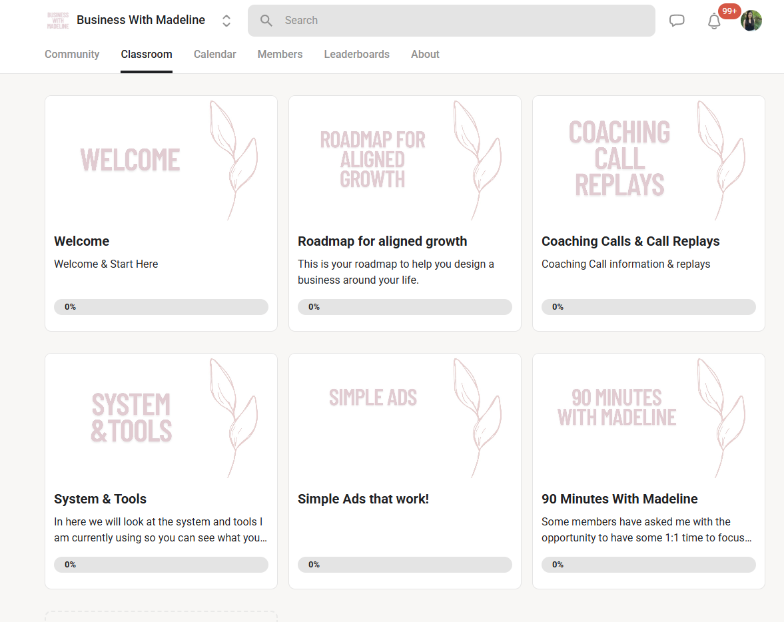Click the search magnifier icon
The height and width of the screenshot is (622, 784).
[266, 21]
